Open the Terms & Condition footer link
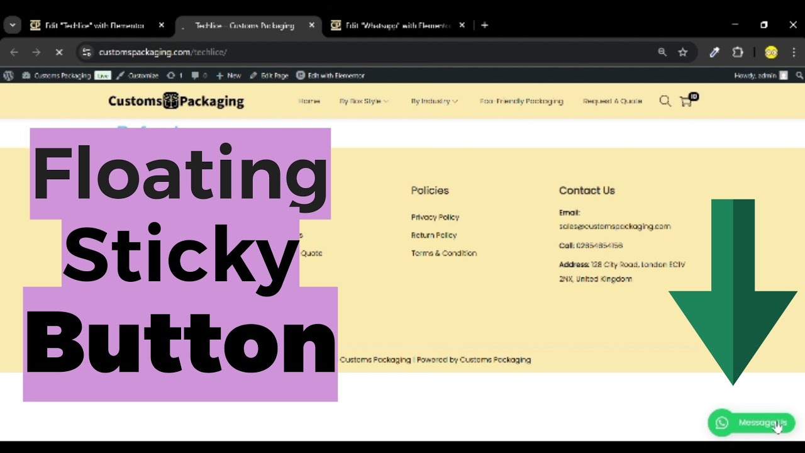805x453 pixels. (x=444, y=254)
